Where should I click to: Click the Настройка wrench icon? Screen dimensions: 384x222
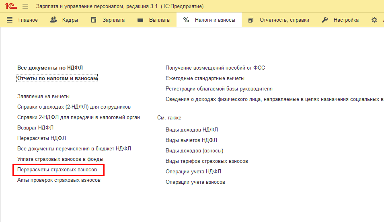325,20
